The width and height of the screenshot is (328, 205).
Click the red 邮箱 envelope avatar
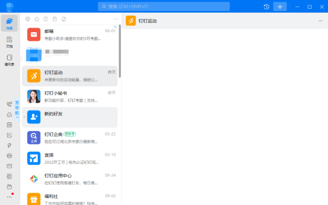point(34,34)
